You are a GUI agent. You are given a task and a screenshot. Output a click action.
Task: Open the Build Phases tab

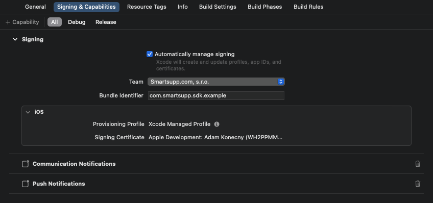coord(265,7)
